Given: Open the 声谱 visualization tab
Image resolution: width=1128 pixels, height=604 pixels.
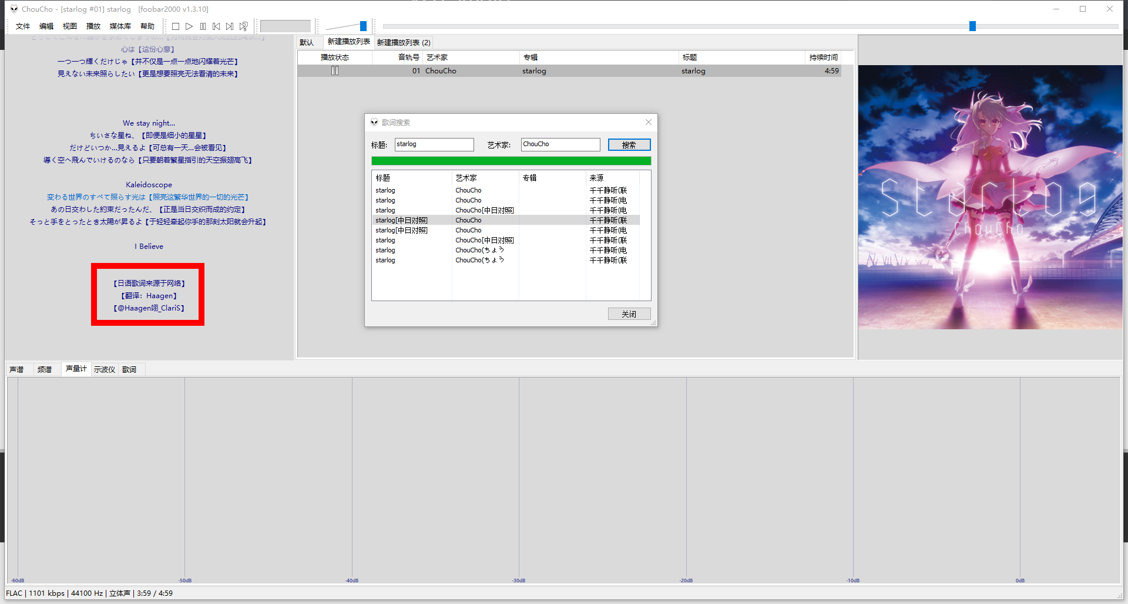Looking at the screenshot, I should (17, 369).
